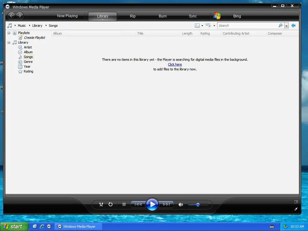Viewport: 308px width, 231px height.
Task: Click the Forward navigation arrow
Action: point(20,16)
